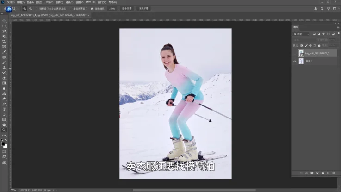This screenshot has width=341, height=192.
Task: Select the History Brush tool
Action: coord(4,73)
